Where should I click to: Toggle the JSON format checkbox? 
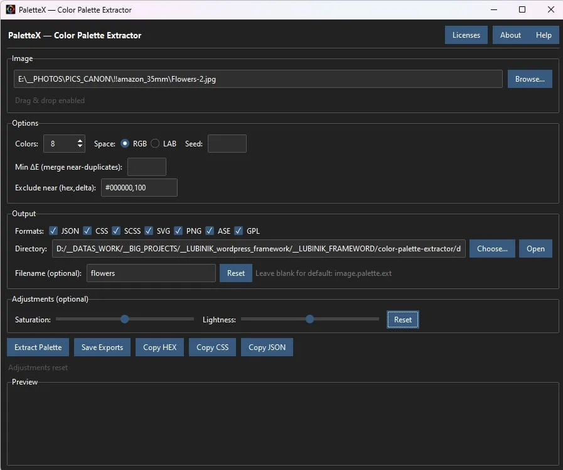pos(54,231)
